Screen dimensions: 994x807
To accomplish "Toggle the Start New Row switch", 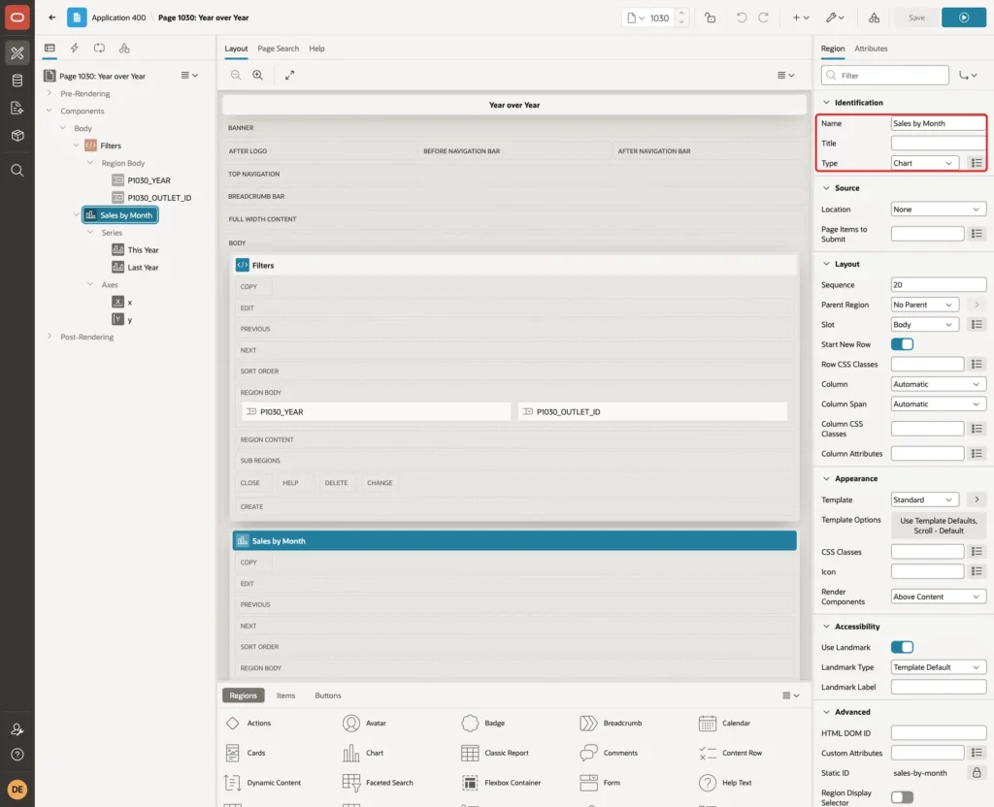I will tap(902, 344).
